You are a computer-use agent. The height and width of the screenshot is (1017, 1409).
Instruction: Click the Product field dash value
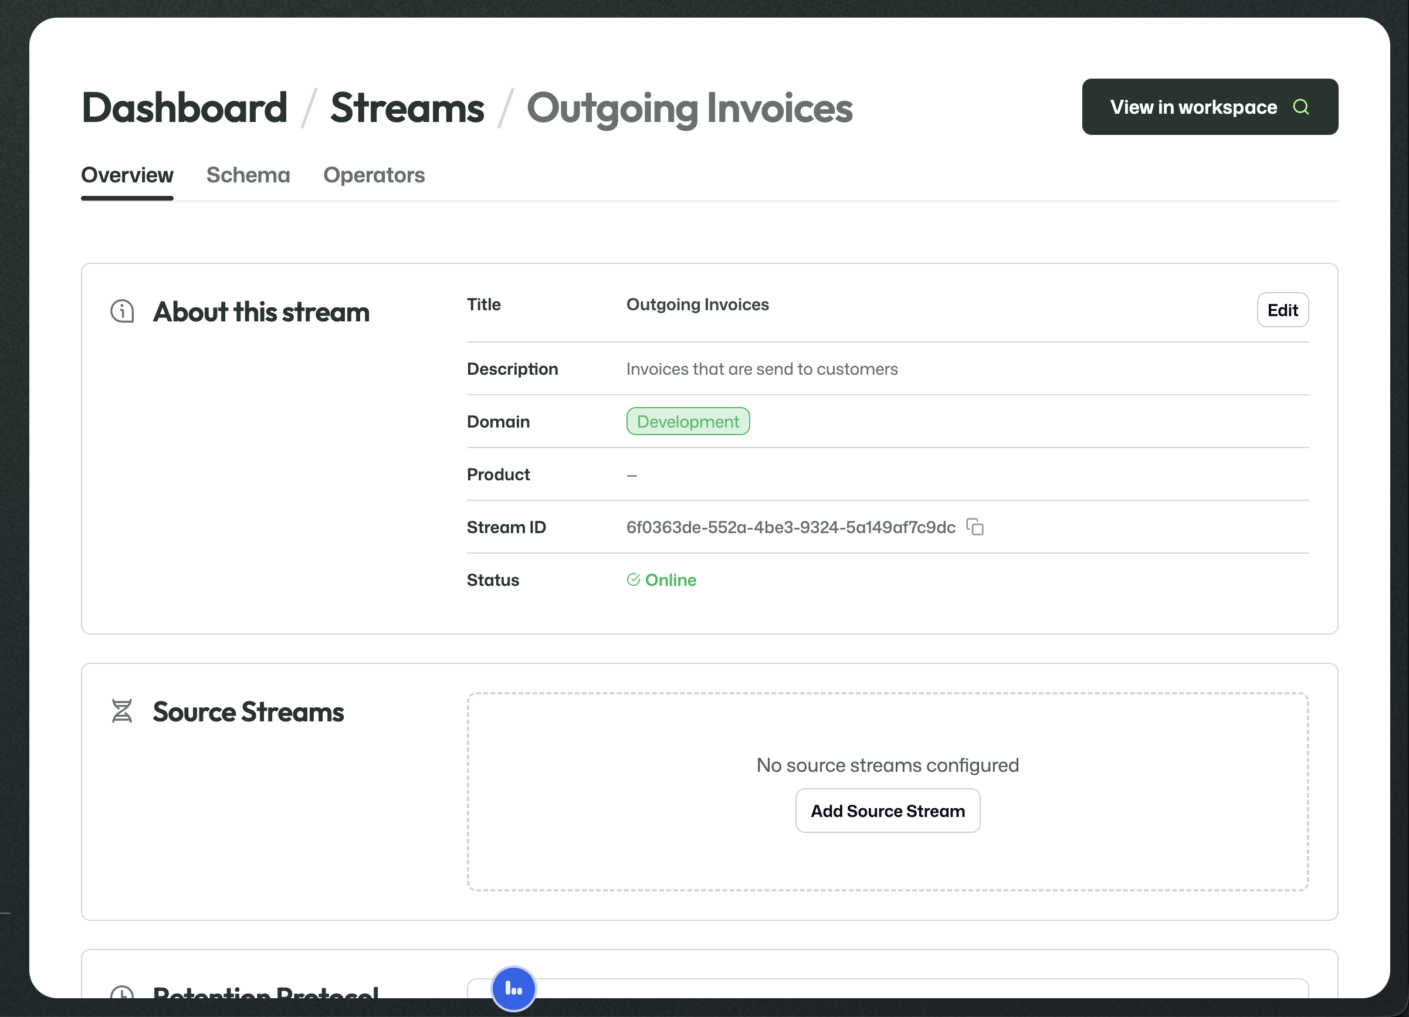click(631, 475)
